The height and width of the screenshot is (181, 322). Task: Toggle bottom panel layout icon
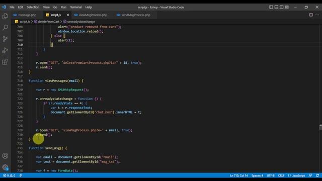pos(276,7)
